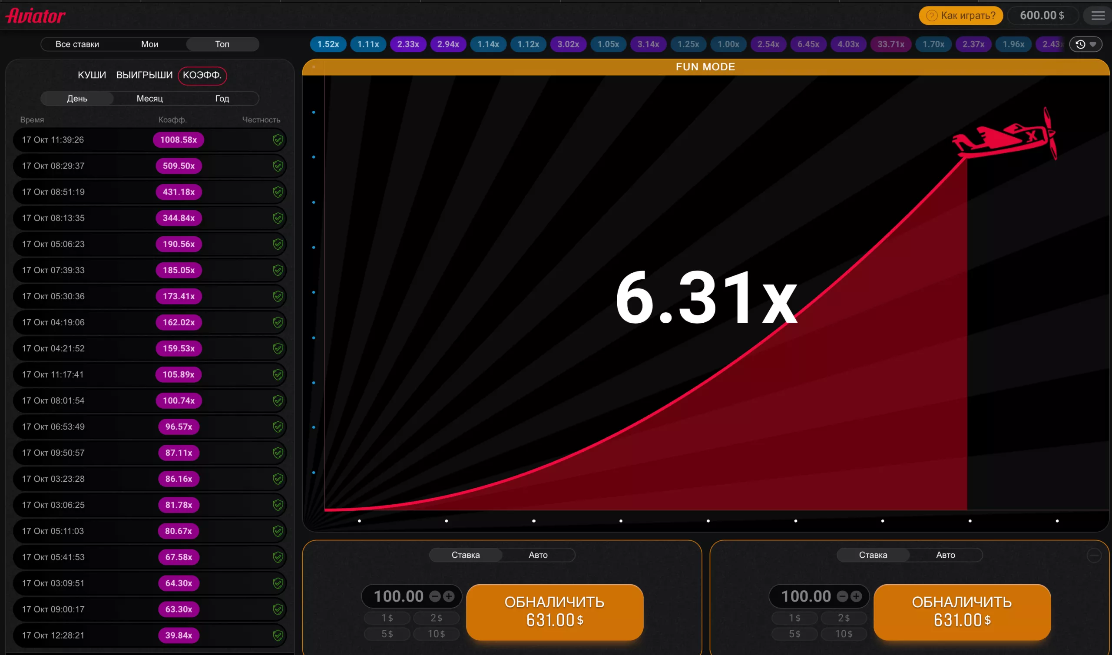Click the Aviator logo

35,16
